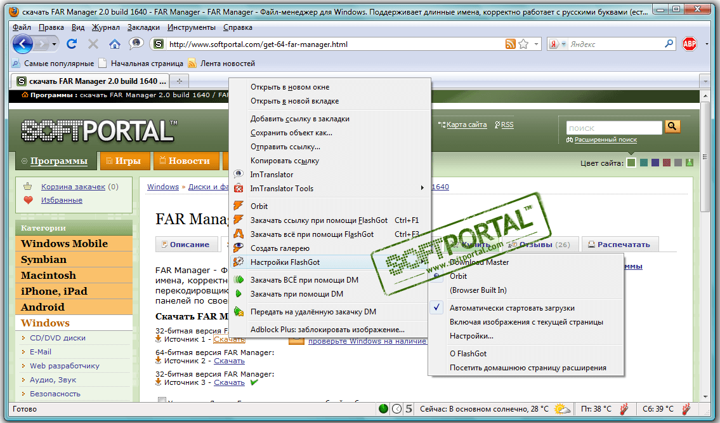This screenshot has height=423, width=720.
Task: Open new tab with plus button
Action: [179, 81]
